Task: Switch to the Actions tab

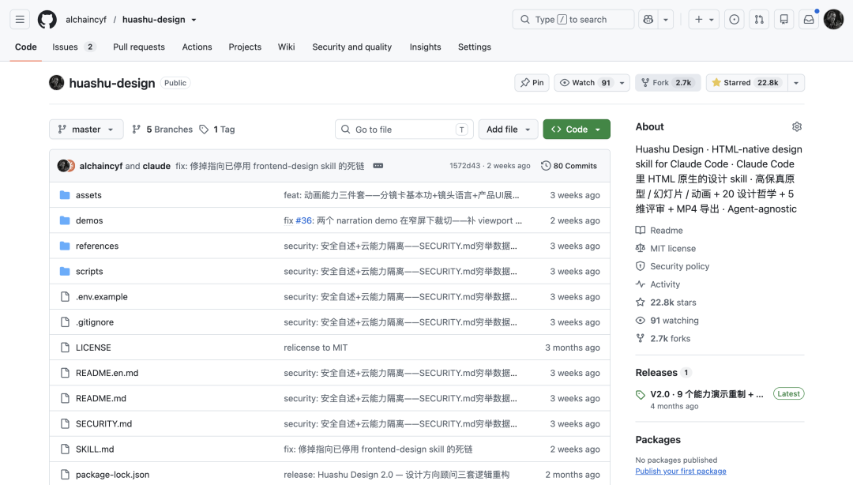Action: pos(197,47)
